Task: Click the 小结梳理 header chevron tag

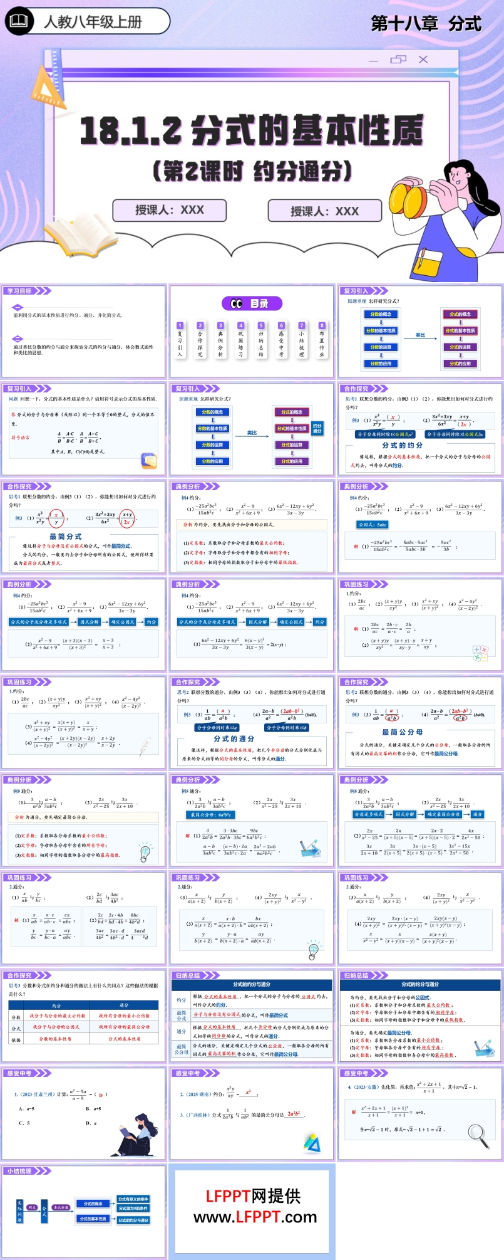Action: point(28,1171)
